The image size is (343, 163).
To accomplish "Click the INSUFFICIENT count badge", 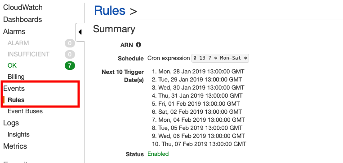I will [x=70, y=54].
